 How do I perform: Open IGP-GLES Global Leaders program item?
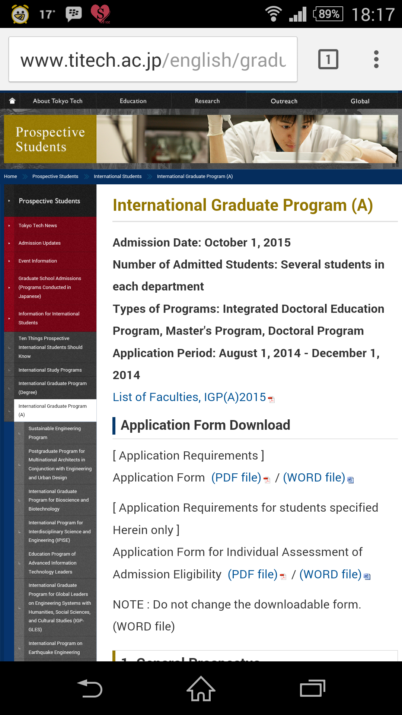click(x=55, y=607)
